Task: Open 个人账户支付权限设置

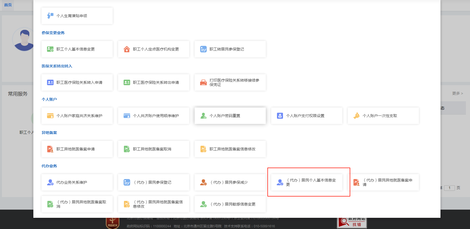Action: 307,116
